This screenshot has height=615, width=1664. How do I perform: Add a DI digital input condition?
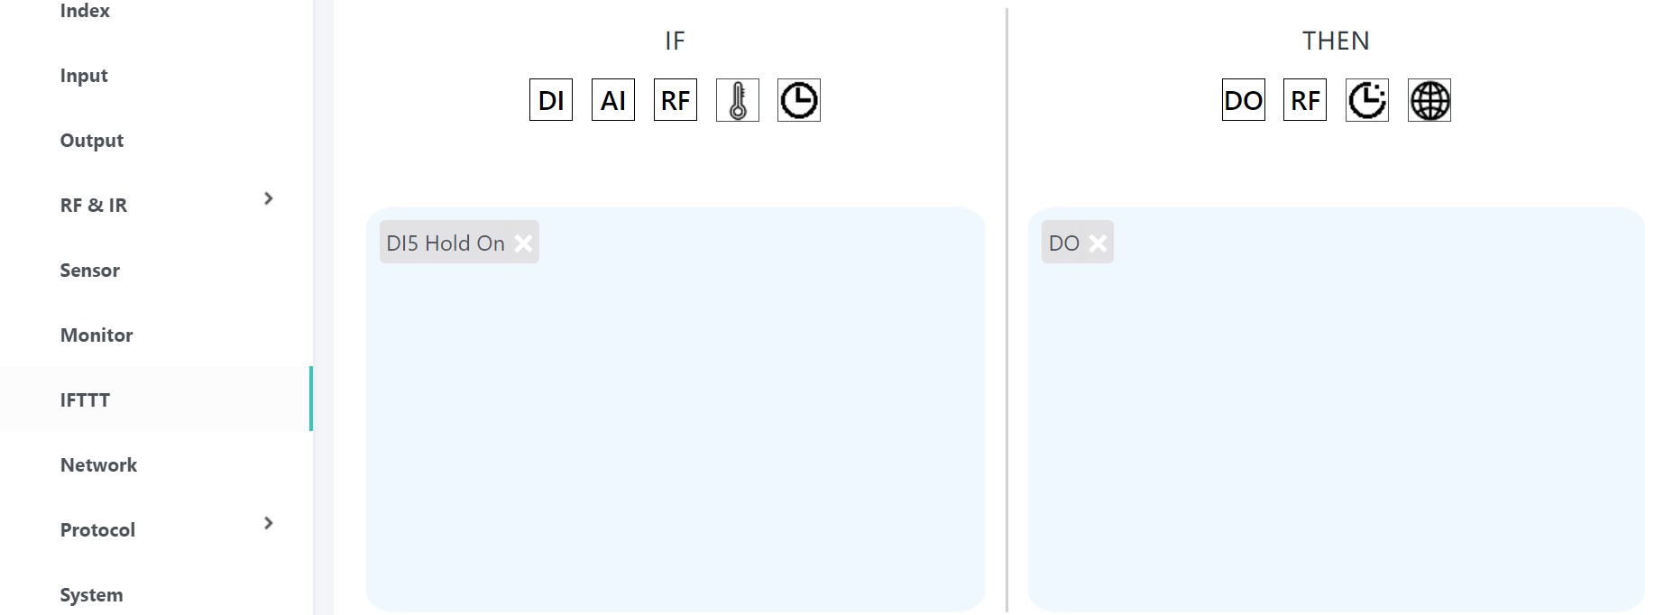550,100
